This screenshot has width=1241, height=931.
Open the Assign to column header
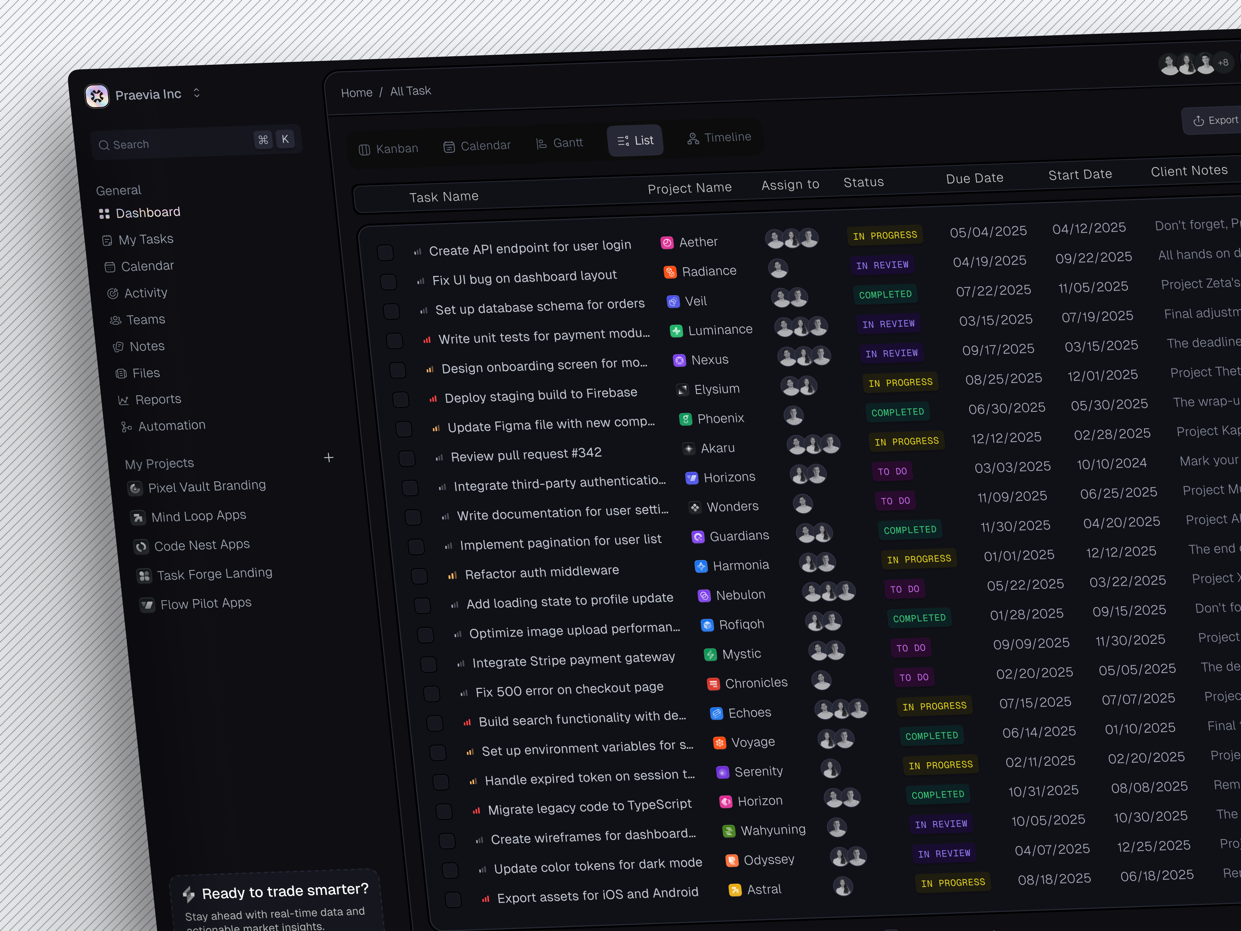(789, 184)
